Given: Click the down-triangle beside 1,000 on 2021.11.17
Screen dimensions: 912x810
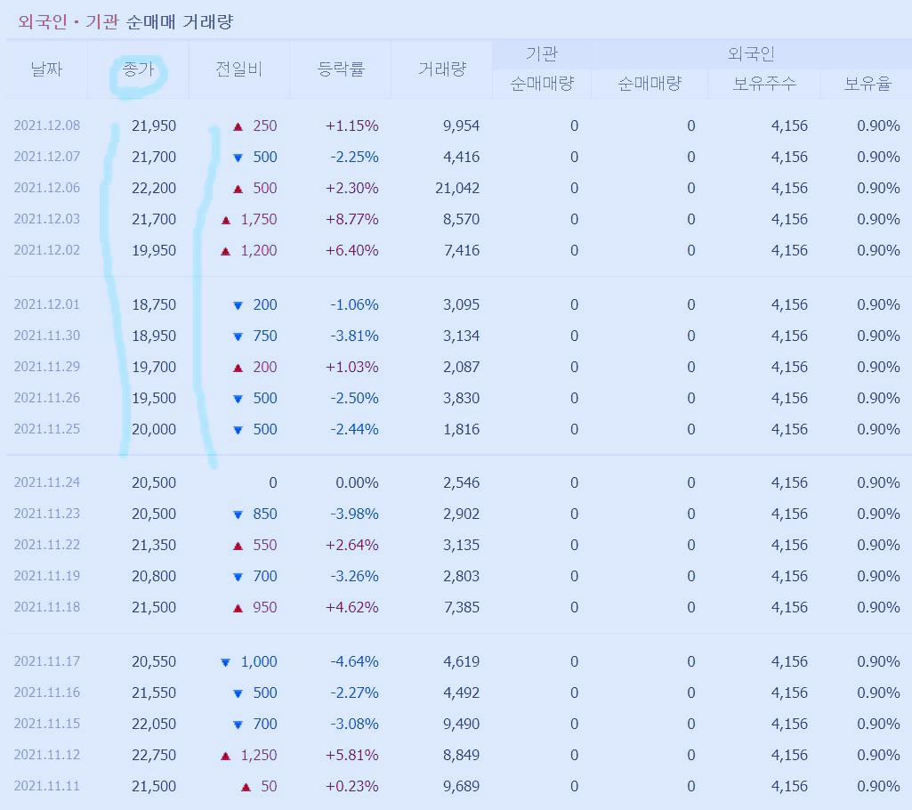Looking at the screenshot, I should click(223, 661).
